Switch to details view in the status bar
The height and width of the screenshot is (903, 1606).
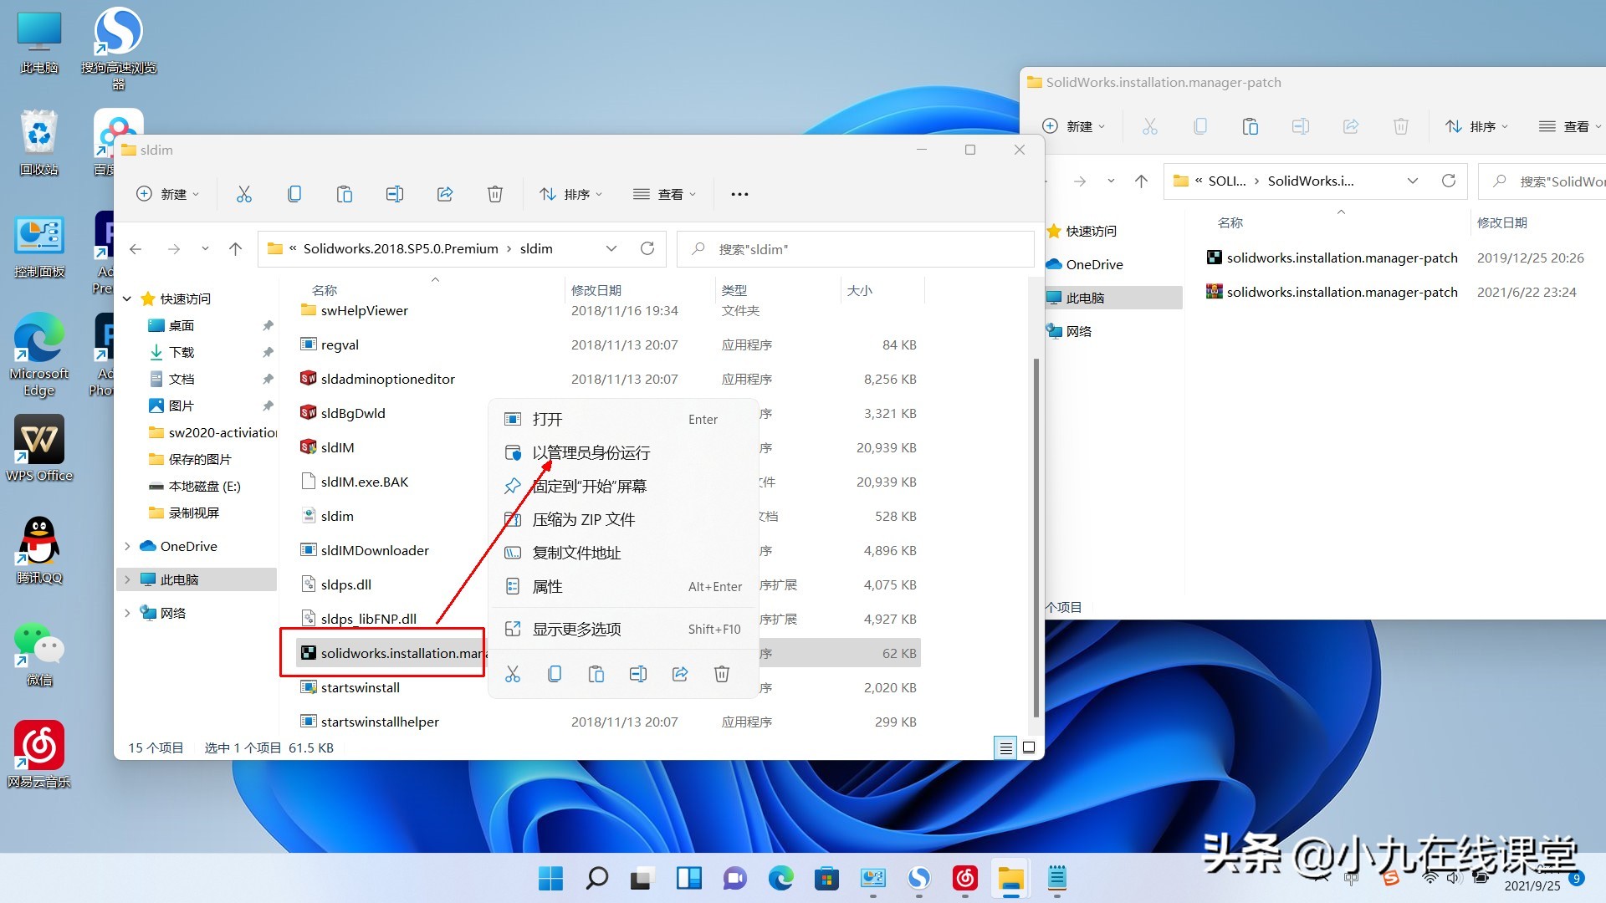tap(1005, 747)
